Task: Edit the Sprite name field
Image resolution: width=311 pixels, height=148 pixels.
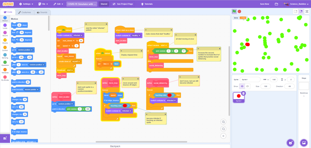Action: coord(250,79)
